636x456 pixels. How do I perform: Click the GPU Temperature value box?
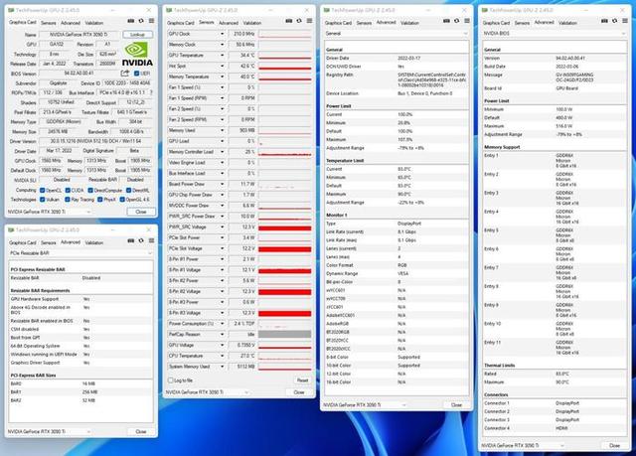pyautogui.click(x=242, y=55)
